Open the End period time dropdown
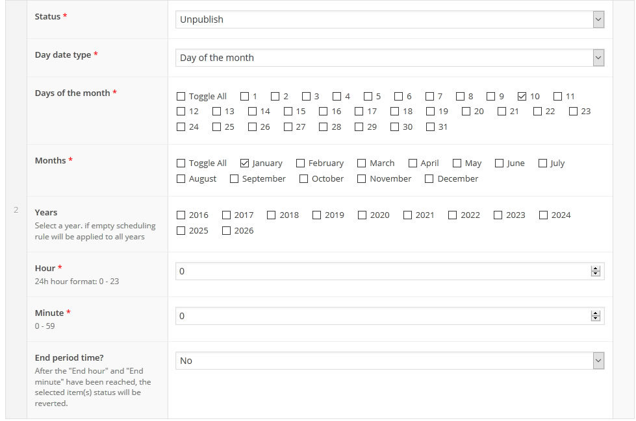 pyautogui.click(x=390, y=361)
